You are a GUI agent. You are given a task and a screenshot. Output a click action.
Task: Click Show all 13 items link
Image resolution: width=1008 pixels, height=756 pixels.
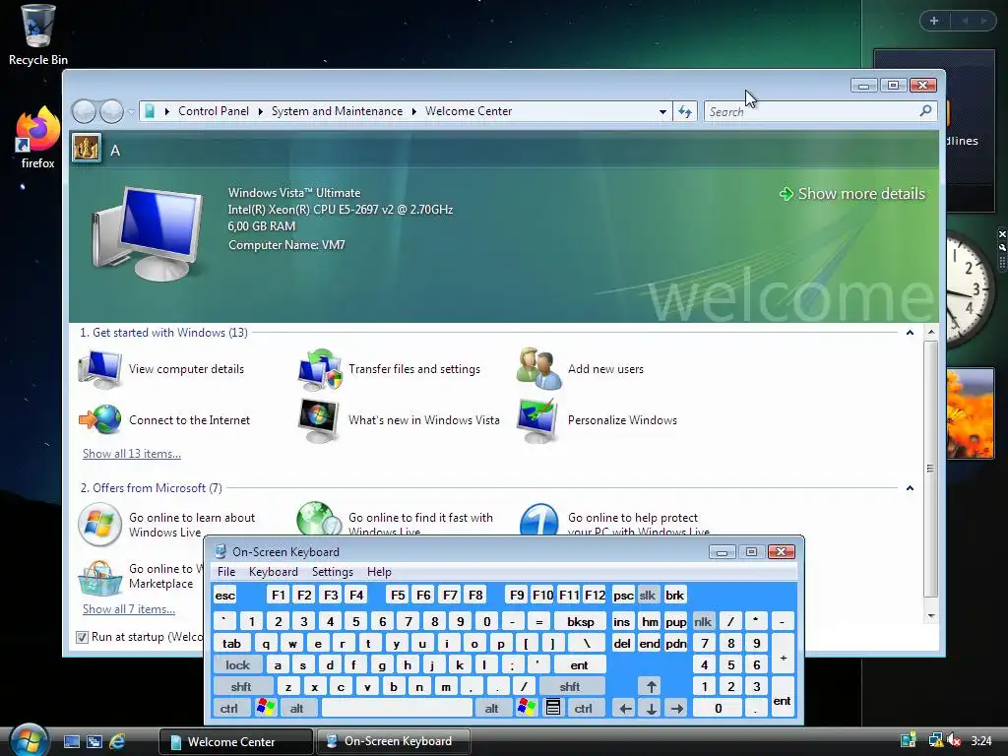point(132,453)
